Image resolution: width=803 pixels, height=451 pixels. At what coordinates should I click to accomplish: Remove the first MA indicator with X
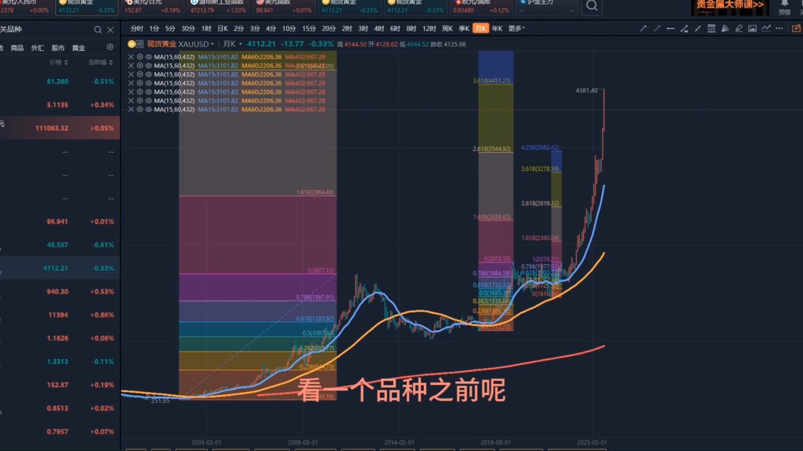(131, 57)
